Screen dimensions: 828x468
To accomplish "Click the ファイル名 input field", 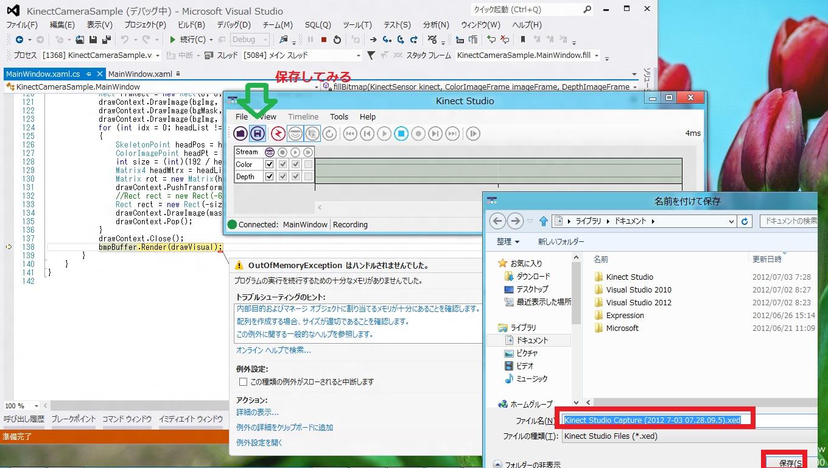I will point(689,420).
